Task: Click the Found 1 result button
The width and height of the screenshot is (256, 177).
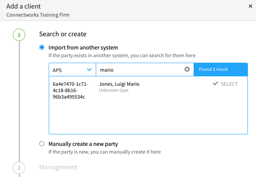Action: pyautogui.click(x=221, y=70)
